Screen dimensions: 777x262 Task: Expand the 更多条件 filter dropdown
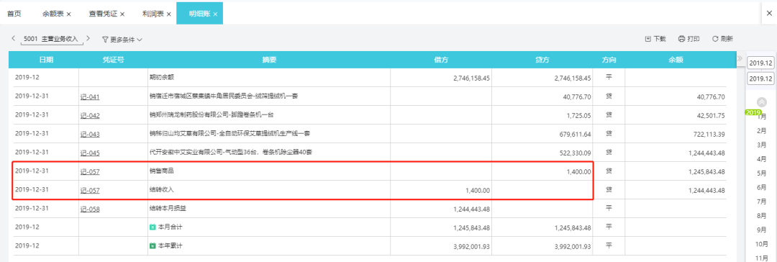[x=122, y=39]
